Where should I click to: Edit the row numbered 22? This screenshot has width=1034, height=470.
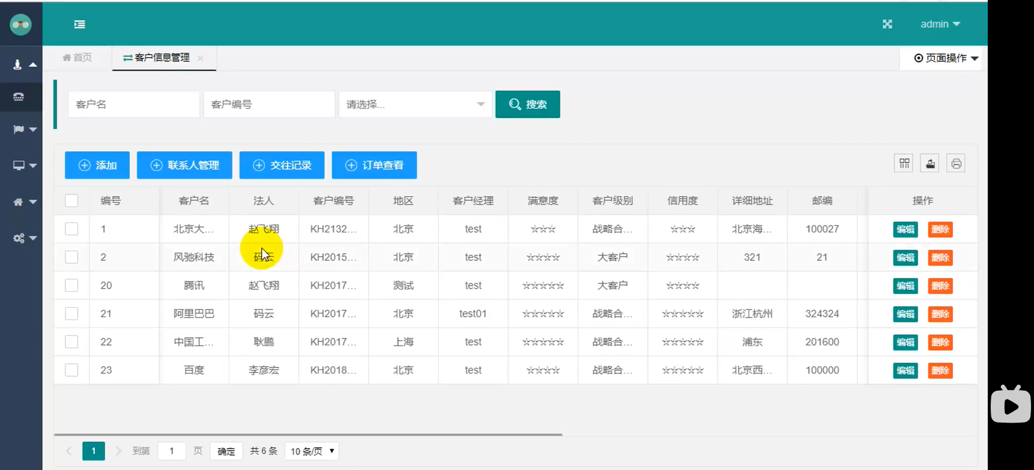click(x=905, y=343)
